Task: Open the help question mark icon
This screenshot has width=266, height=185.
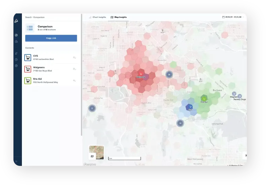Action: tap(16, 60)
